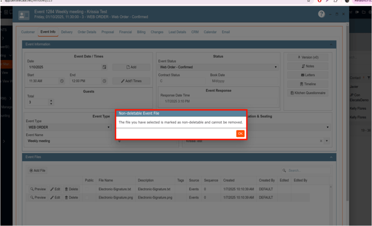Click the event files Search field
Viewport: 372px width, 226px height.
coord(305,171)
